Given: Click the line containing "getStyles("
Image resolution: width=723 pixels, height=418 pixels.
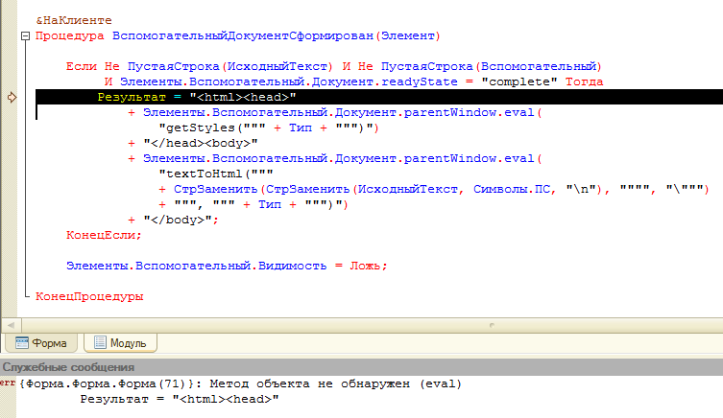Looking at the screenshot, I should point(268,128).
